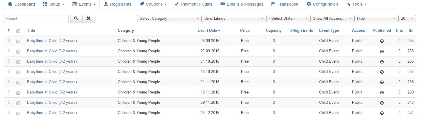Image resolution: width=421 pixels, height=127 pixels.
Task: Click published check icon for event 241
Action: click(382, 113)
